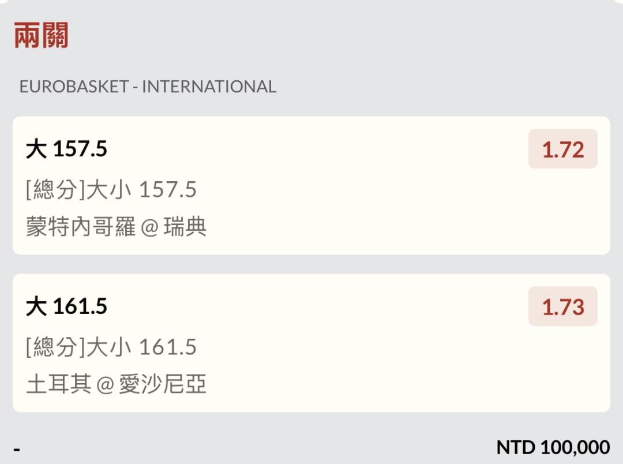Click the 大 157.5 selection title
Screen dimensions: 623x464
click(x=66, y=149)
